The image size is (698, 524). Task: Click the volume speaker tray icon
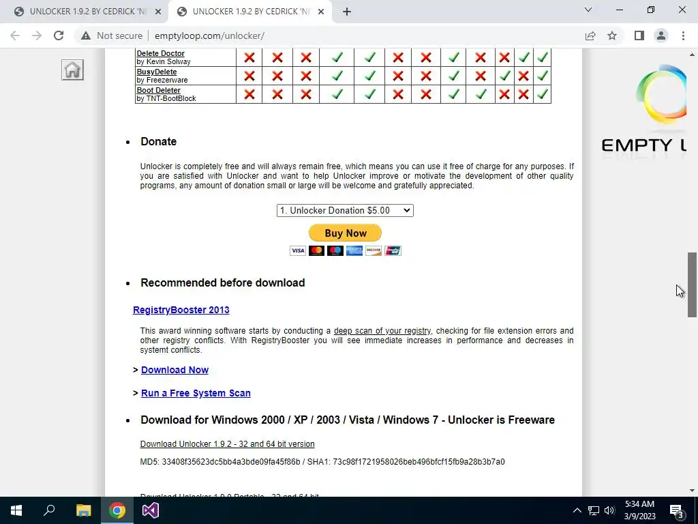click(x=609, y=510)
